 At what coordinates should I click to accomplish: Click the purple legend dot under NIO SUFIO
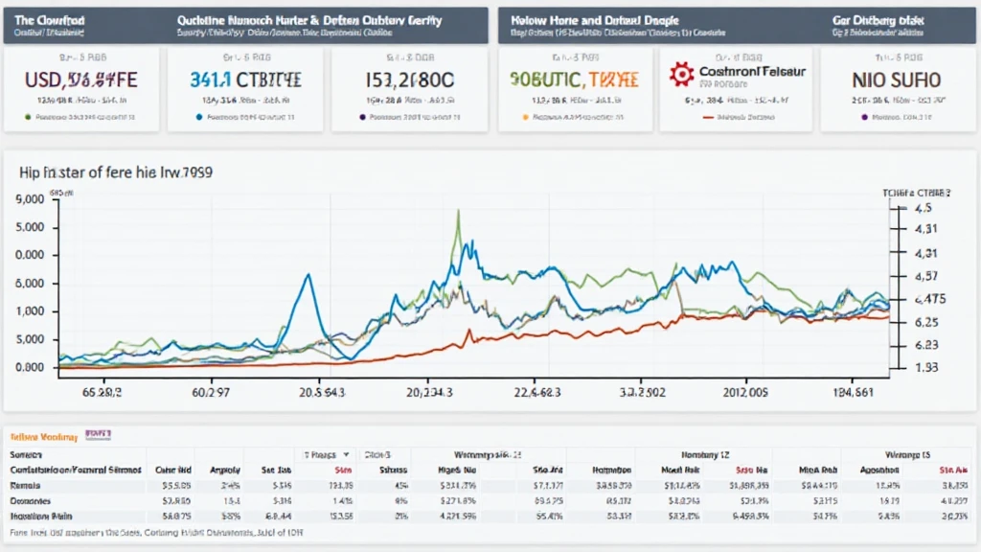865,117
